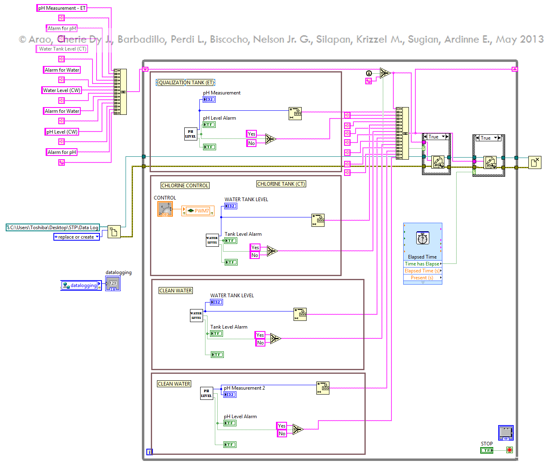Click the Elapsed Time express VI icon
Screen dimensions: 552x465
[423, 238]
